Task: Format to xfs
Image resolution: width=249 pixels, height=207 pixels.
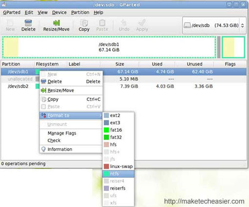Action: tap(118, 203)
